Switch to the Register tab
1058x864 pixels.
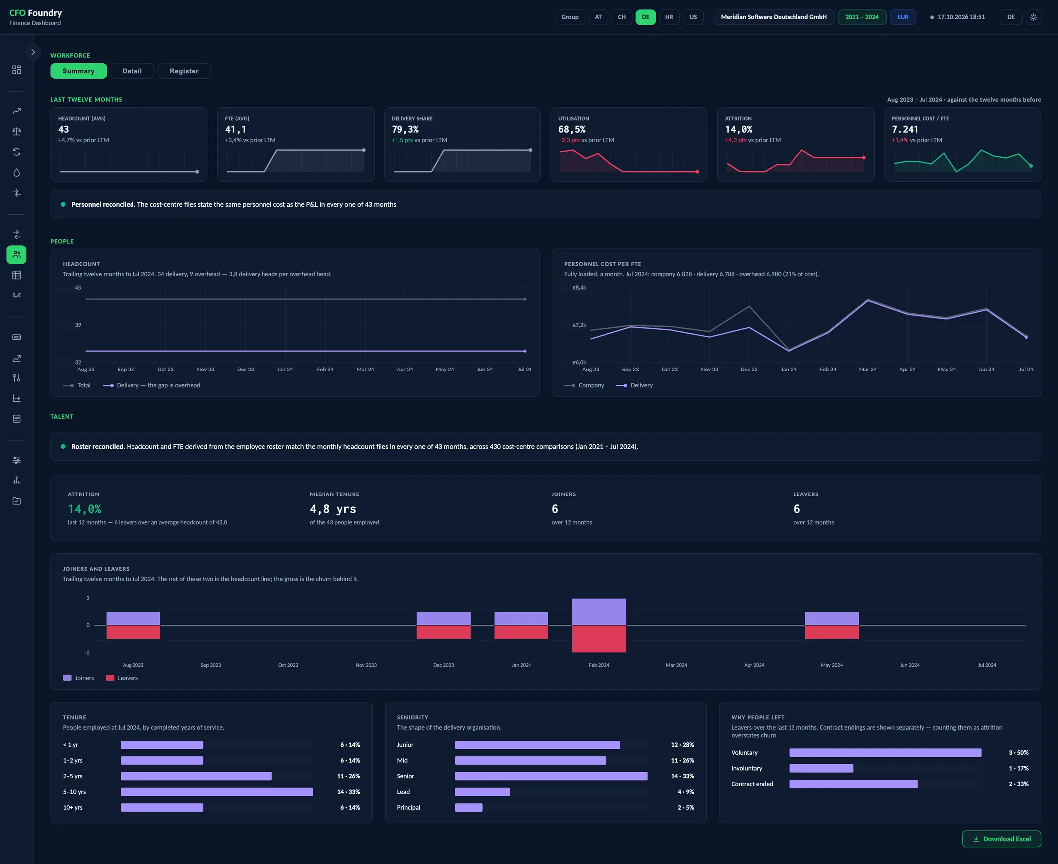pos(184,71)
